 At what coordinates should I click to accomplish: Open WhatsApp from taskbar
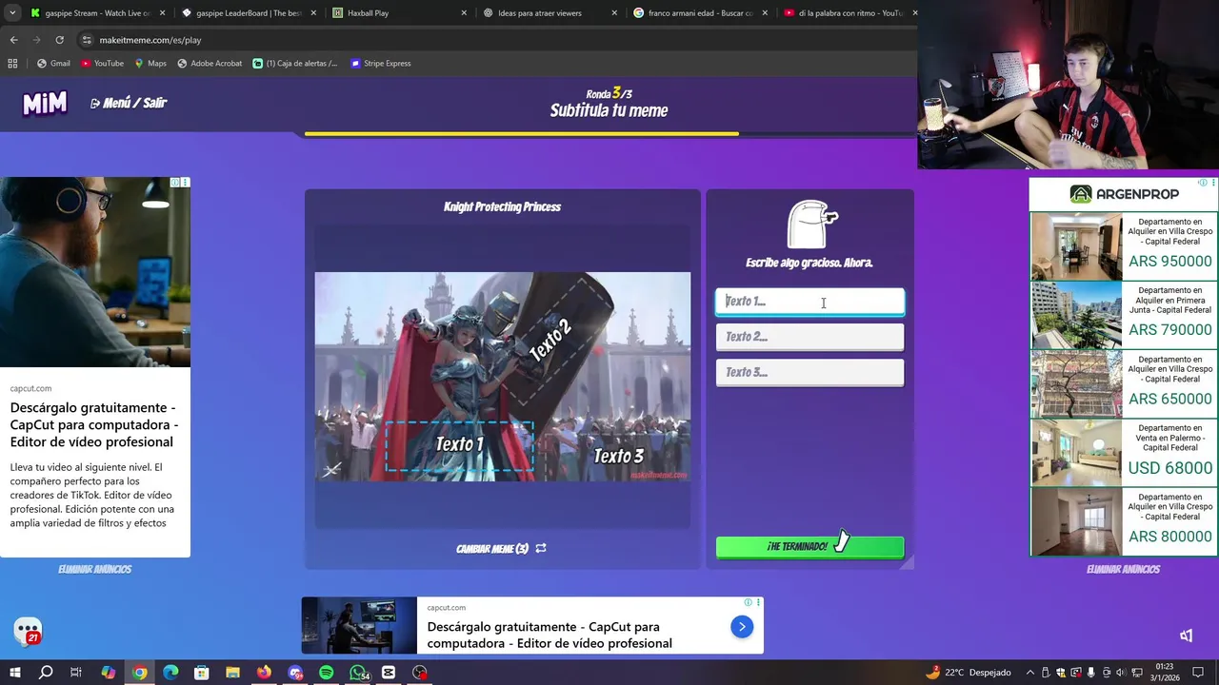pos(358,673)
